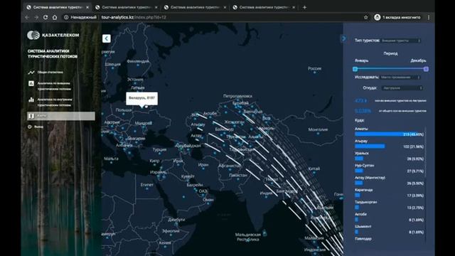Click the Китай label on map

[314, 169]
